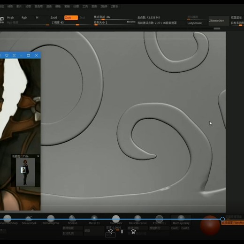Pick the Metal 01 material
This screenshot has height=244, width=244.
click(94, 220)
